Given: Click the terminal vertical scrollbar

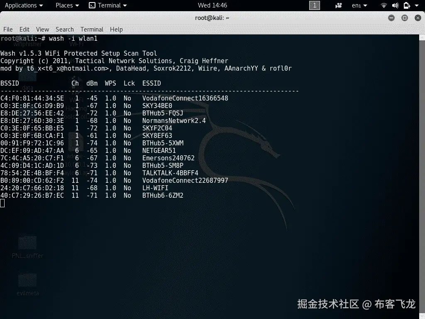Looking at the screenshot, I should pyautogui.click(x=422, y=176).
